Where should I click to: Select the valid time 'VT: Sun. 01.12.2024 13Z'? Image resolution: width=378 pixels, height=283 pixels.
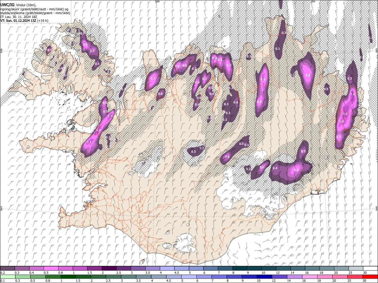pos(18,21)
